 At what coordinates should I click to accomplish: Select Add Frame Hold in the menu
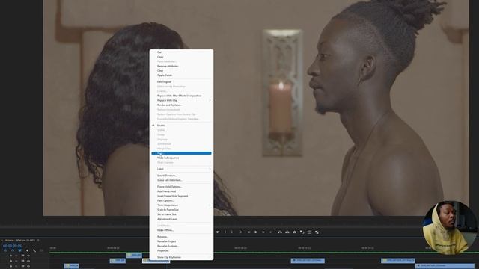pos(181,191)
